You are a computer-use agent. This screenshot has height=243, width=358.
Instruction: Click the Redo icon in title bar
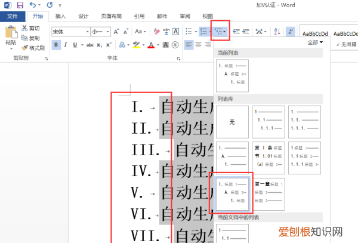pos(50,5)
